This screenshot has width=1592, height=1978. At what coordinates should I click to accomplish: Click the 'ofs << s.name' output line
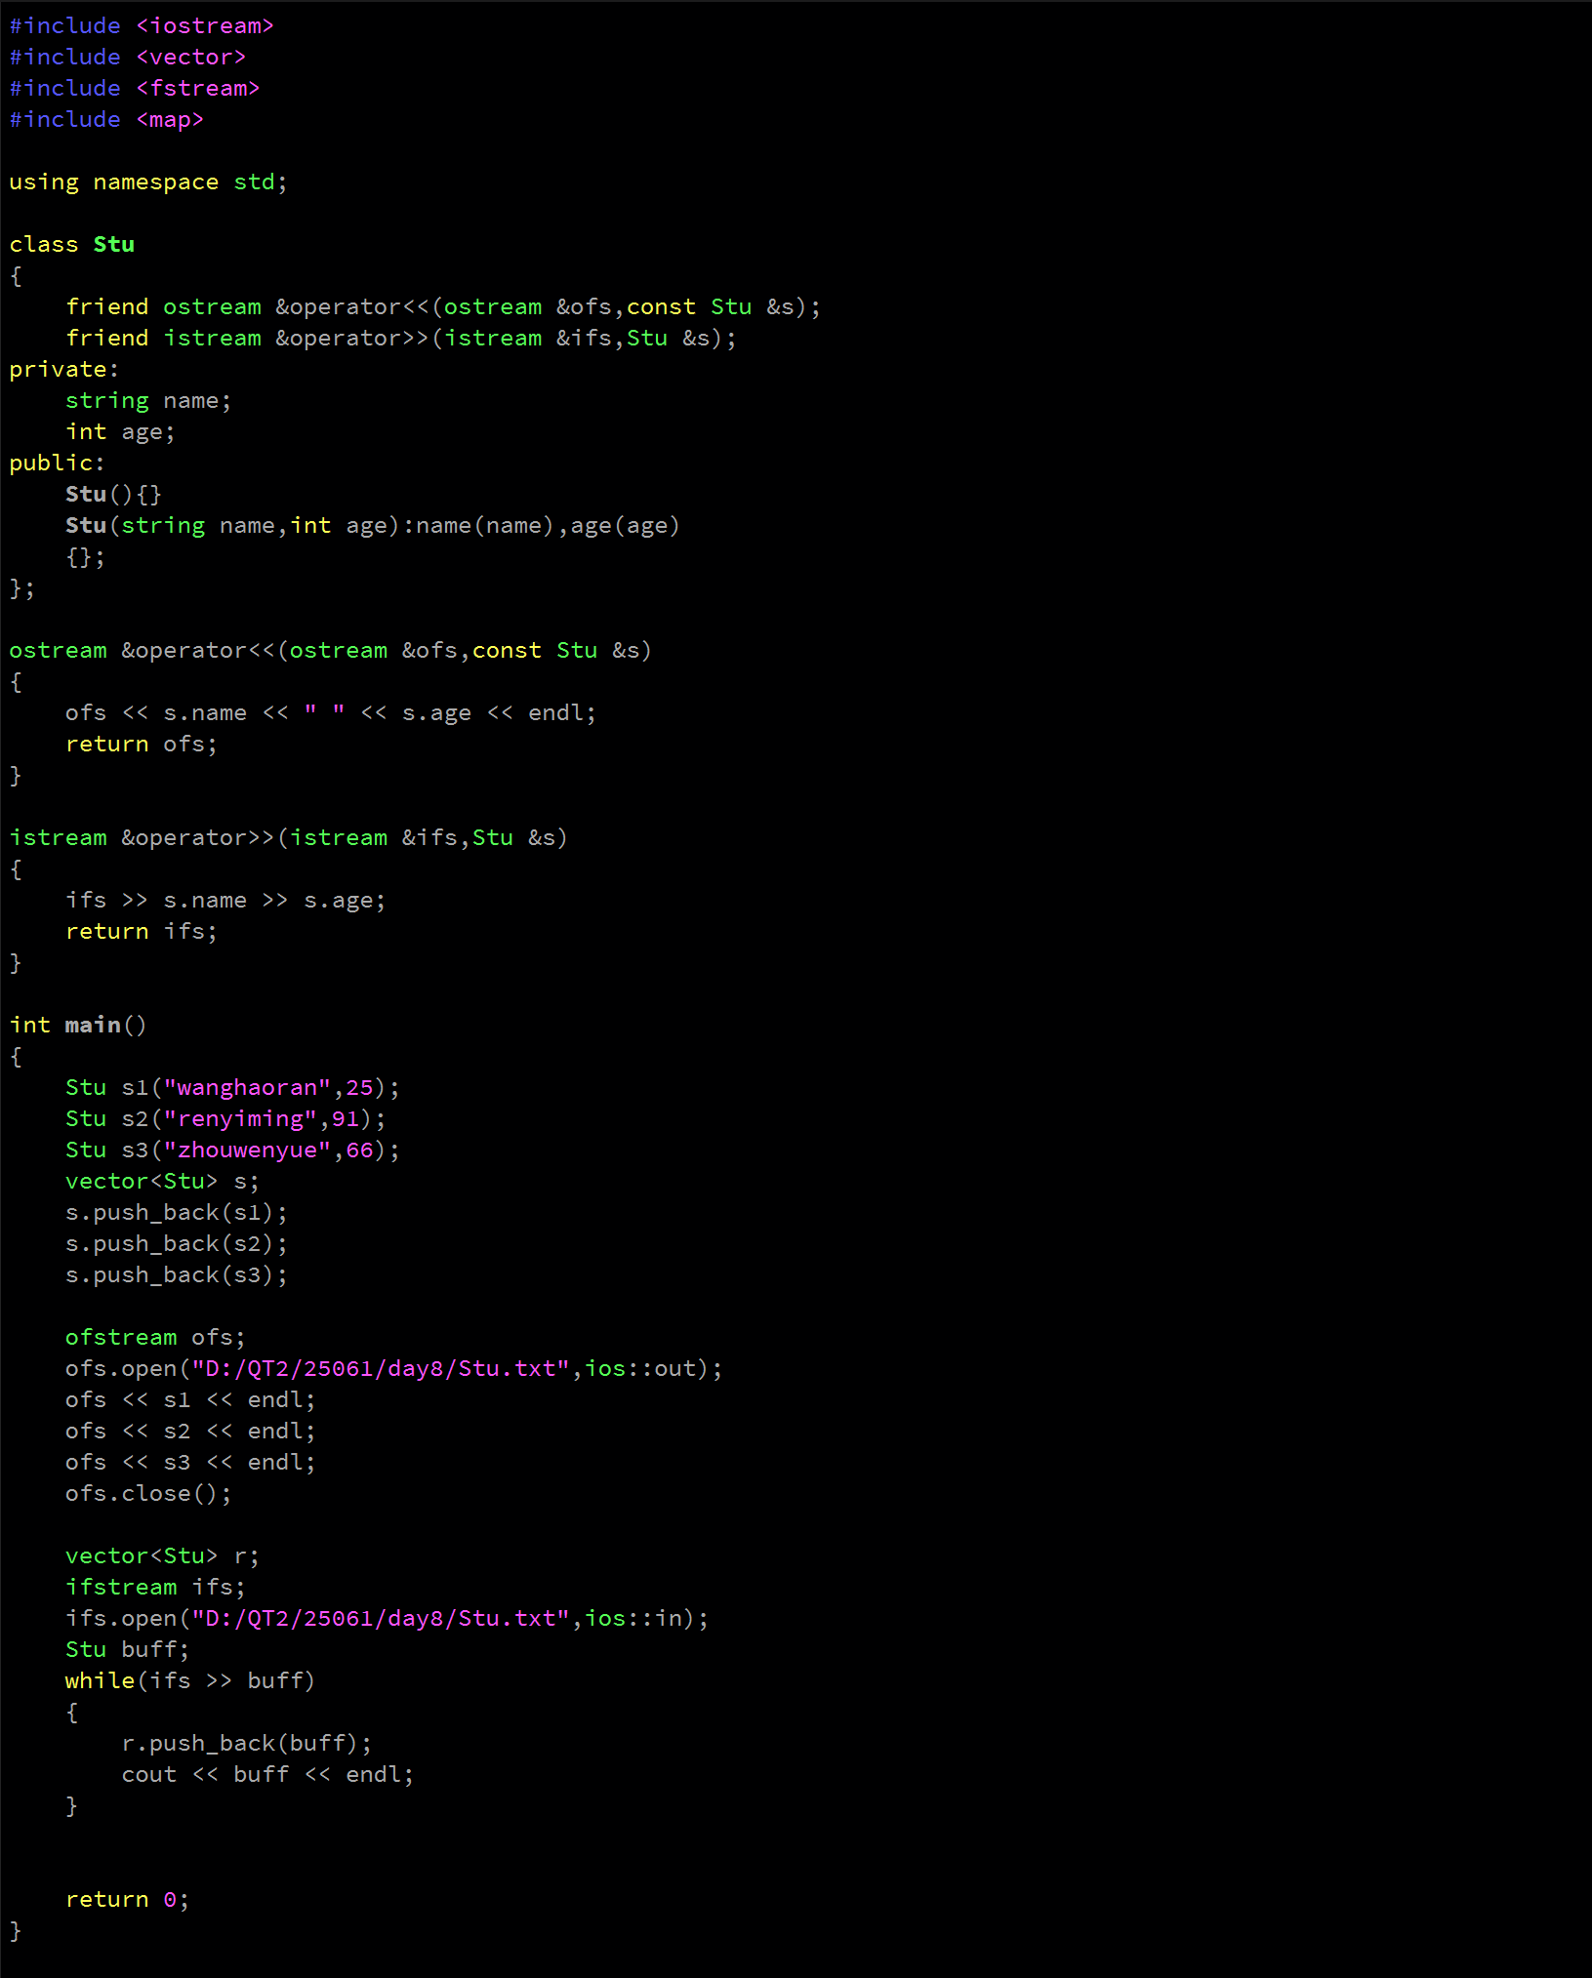[x=331, y=713]
